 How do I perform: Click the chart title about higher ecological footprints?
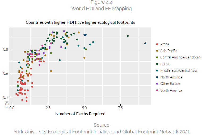80,22
